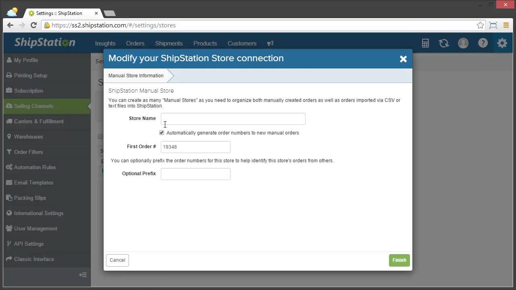Click the cast screen icon in address bar
Viewport: 516px width, 290px height.
point(493,25)
